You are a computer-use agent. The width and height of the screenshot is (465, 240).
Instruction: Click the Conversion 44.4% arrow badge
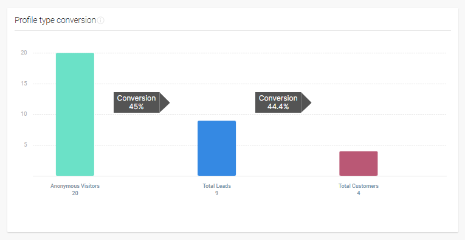point(283,102)
